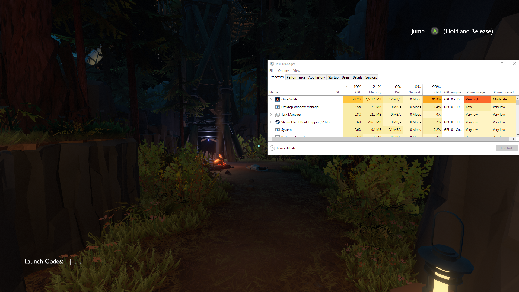Go to the Users tab
This screenshot has height=292, width=519.
point(346,77)
